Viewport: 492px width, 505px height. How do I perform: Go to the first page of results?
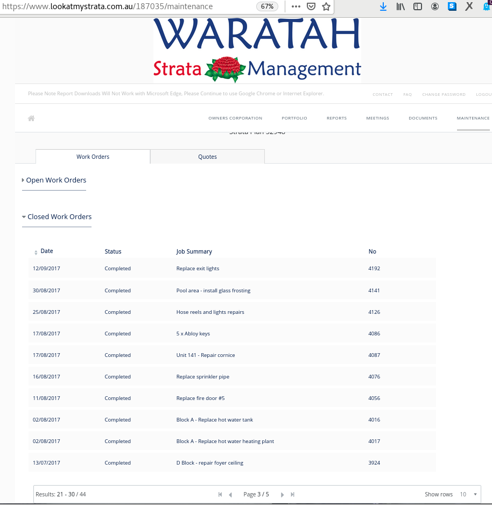220,494
